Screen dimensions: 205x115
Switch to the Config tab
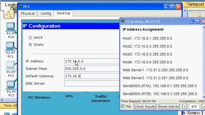[45, 13]
